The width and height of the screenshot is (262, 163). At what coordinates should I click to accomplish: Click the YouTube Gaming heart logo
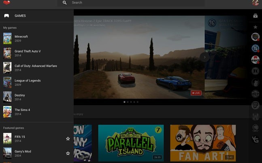(x=6, y=2)
